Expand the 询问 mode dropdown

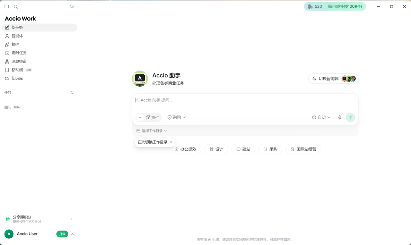(x=177, y=117)
